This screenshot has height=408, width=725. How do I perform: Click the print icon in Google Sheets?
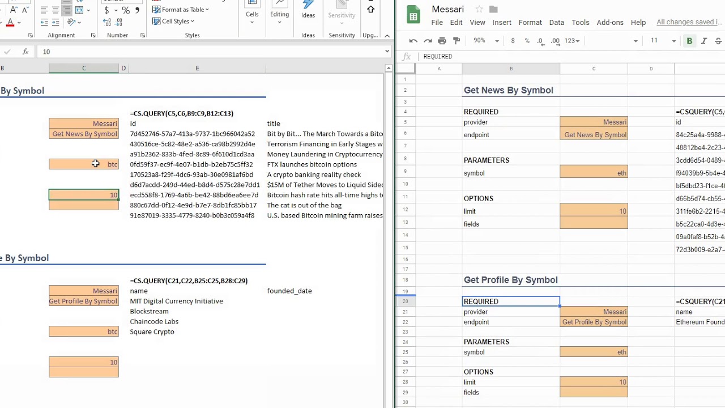[442, 41]
